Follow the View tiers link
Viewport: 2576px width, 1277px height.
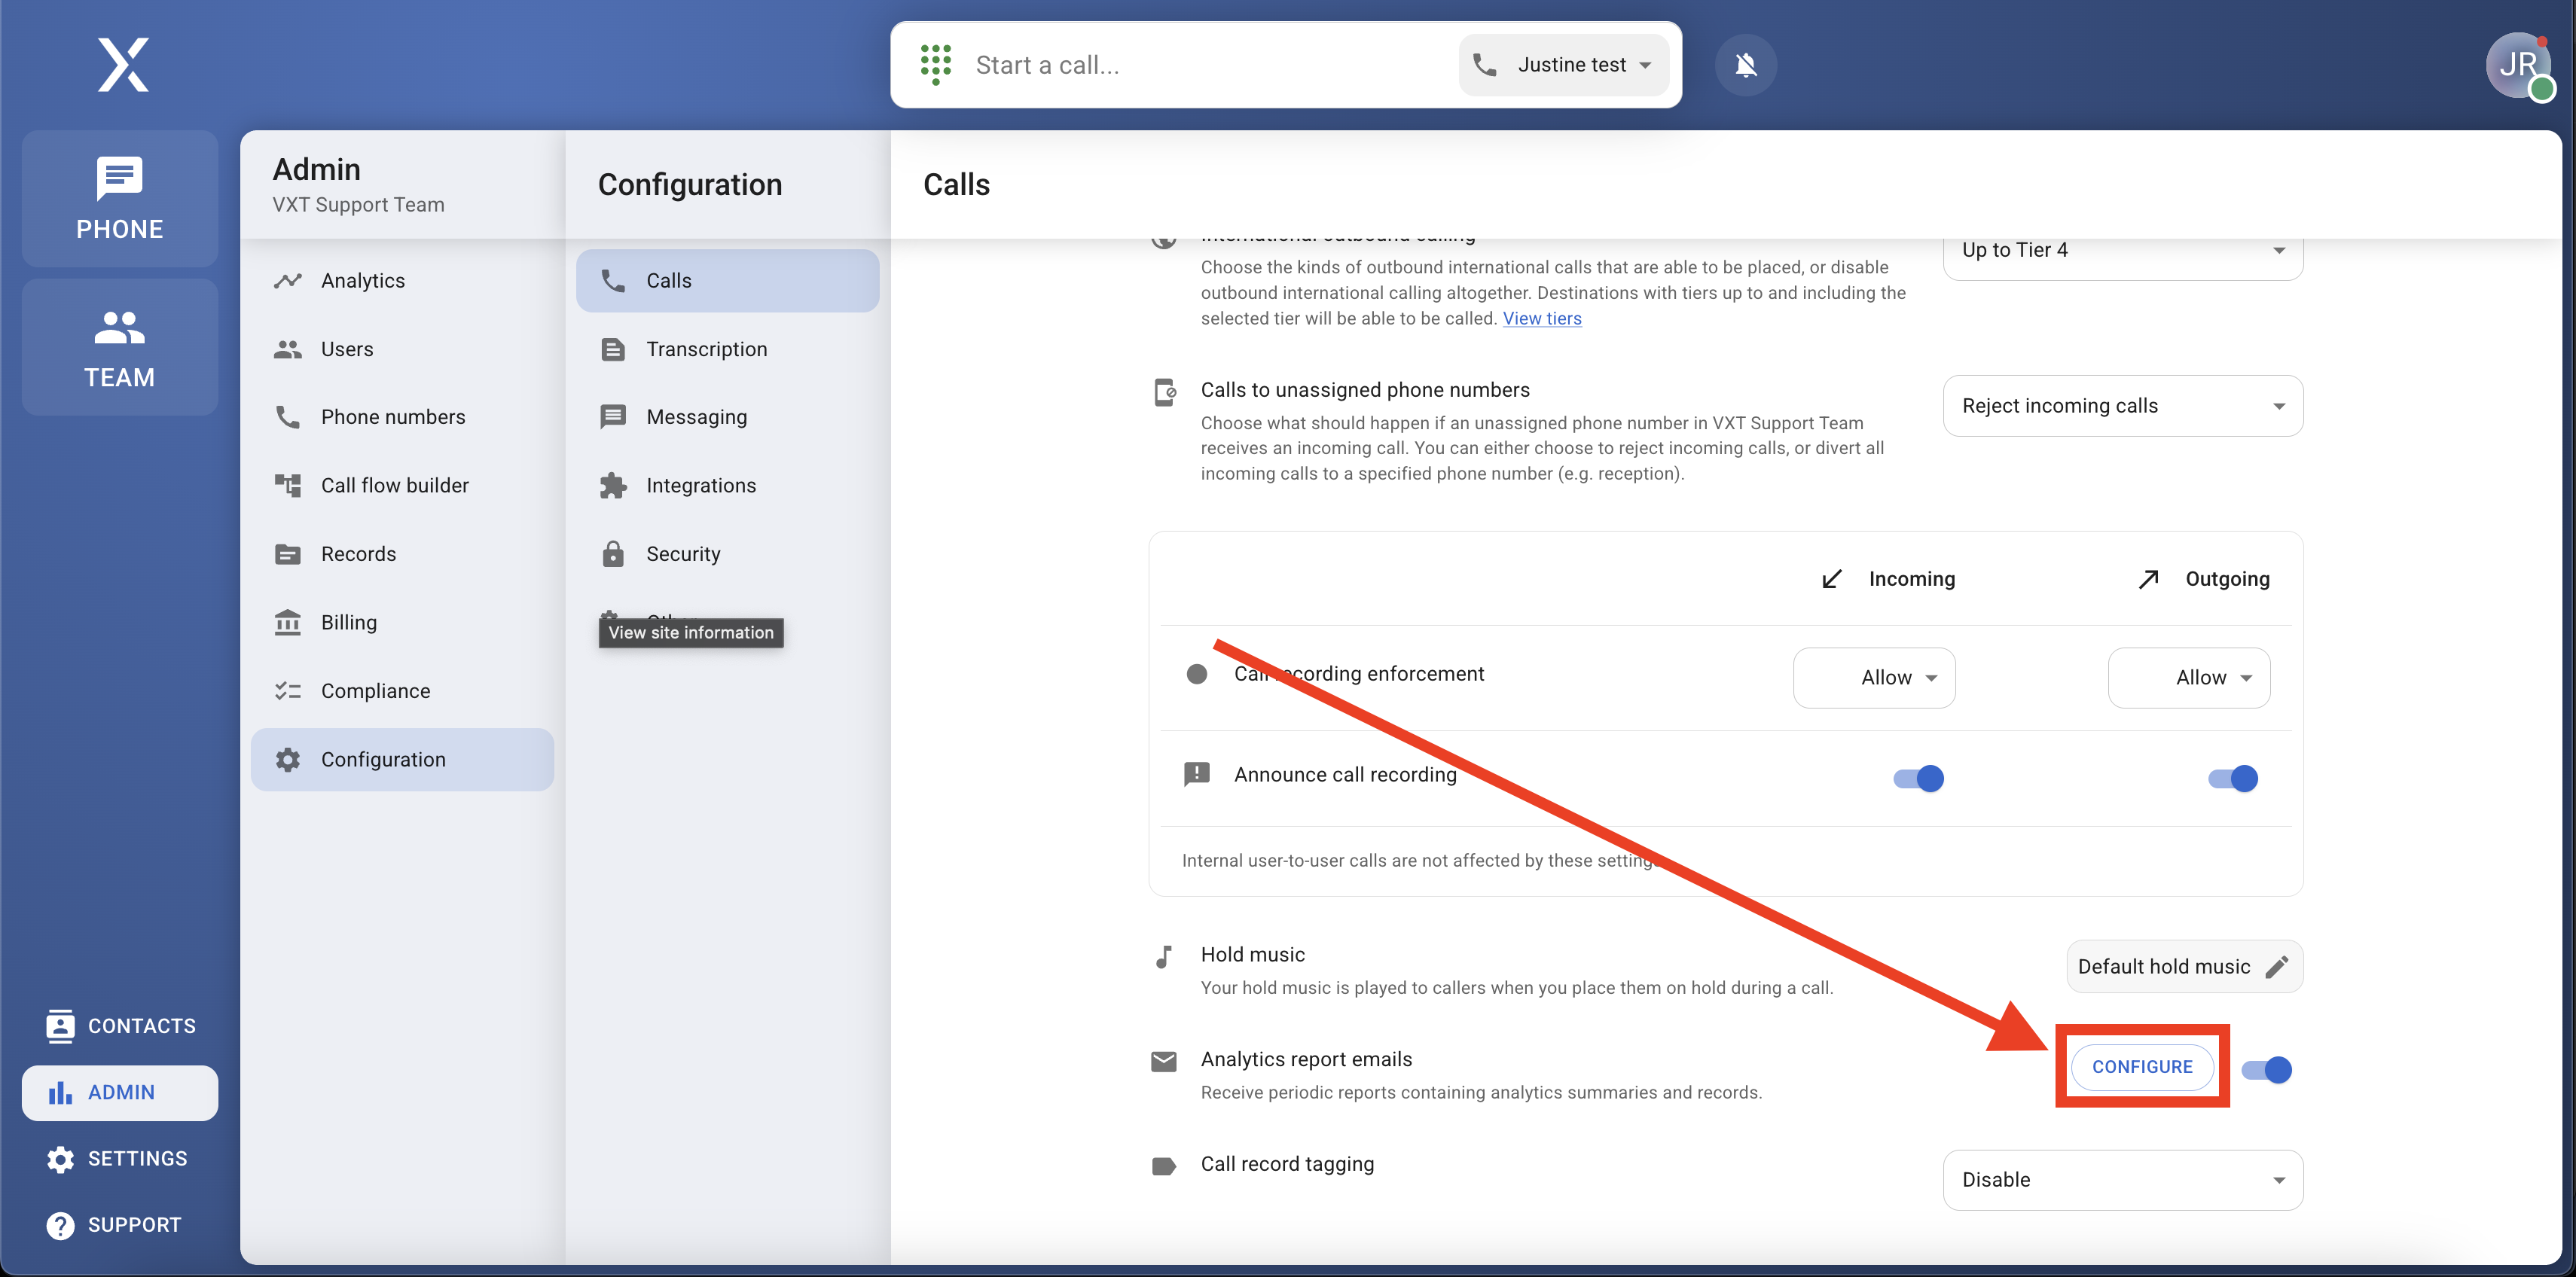(1541, 318)
